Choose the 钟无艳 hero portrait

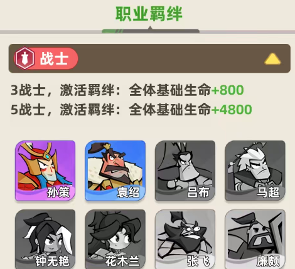pyautogui.click(x=45, y=239)
